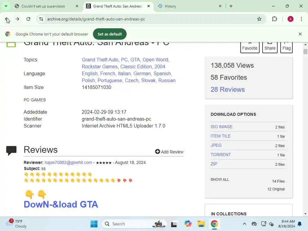The image size is (308, 231).
Task: Click the Share button
Action: click(x=270, y=47)
